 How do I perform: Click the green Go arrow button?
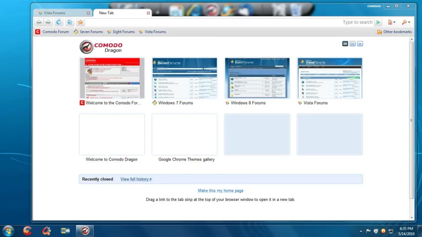[x=378, y=22]
